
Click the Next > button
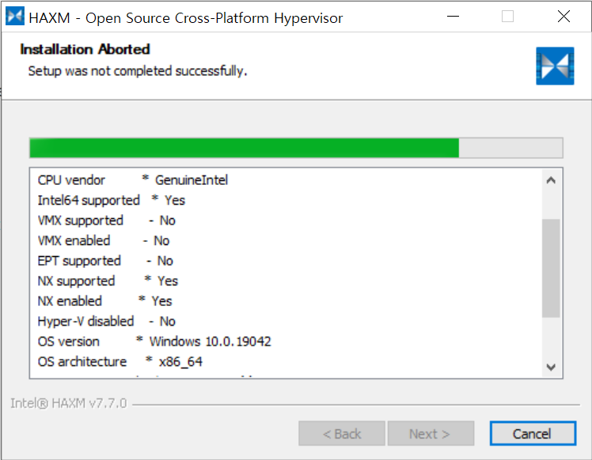[430, 433]
